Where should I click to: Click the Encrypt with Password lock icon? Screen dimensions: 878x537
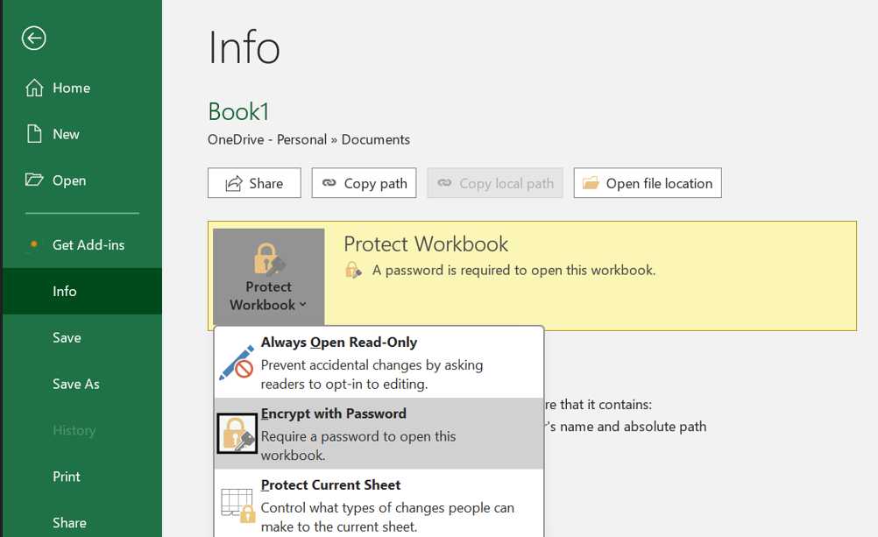(x=237, y=434)
